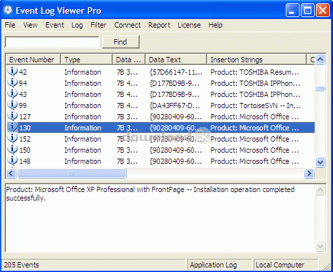The image size is (333, 272).
Task: Click the Event Log Viewer Pro title icon
Action: click(x=8, y=10)
